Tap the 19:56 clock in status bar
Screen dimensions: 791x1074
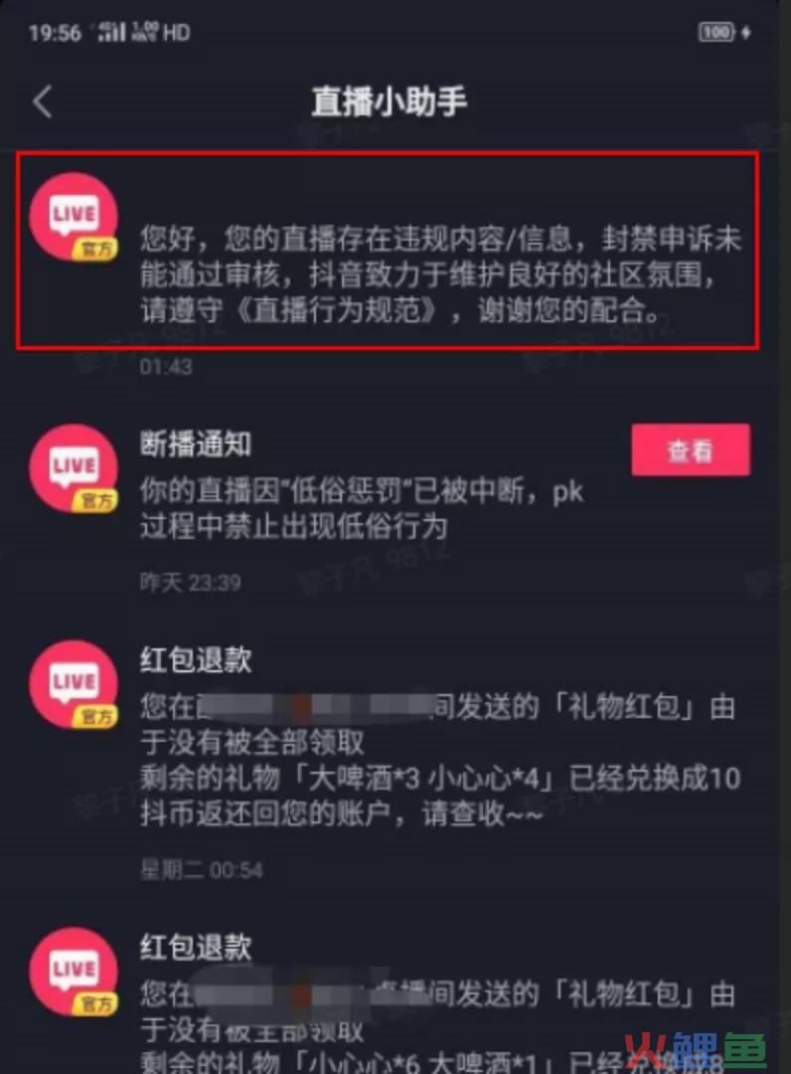tap(55, 32)
